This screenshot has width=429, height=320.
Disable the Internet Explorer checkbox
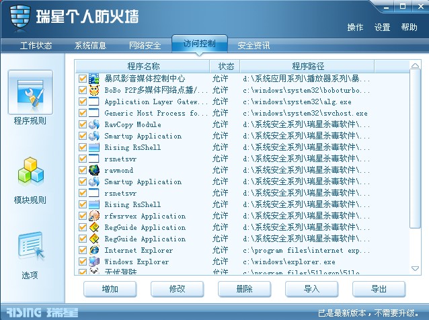click(x=82, y=250)
